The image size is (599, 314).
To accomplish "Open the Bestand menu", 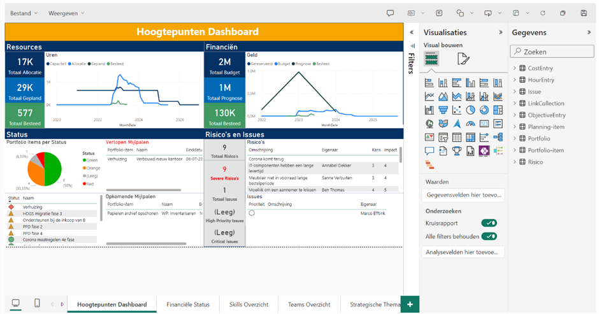I will point(24,13).
